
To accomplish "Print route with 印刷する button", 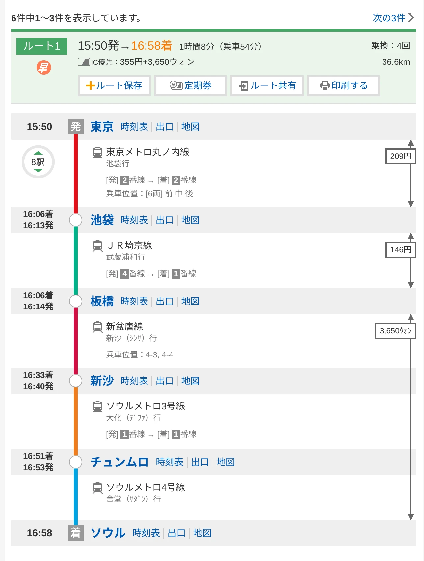I will point(343,86).
